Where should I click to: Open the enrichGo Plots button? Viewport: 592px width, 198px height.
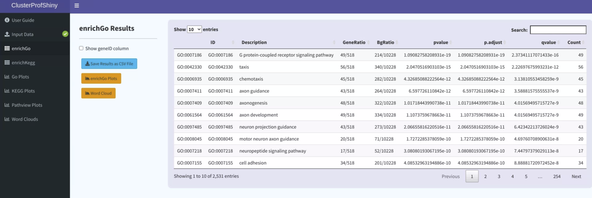coord(101,78)
